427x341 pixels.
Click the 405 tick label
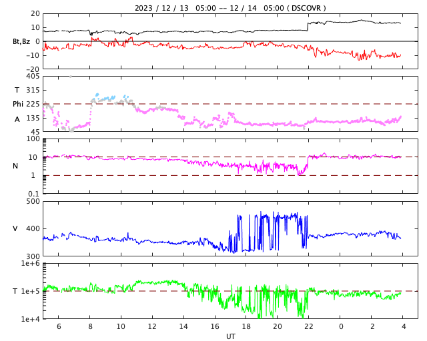[33, 76]
